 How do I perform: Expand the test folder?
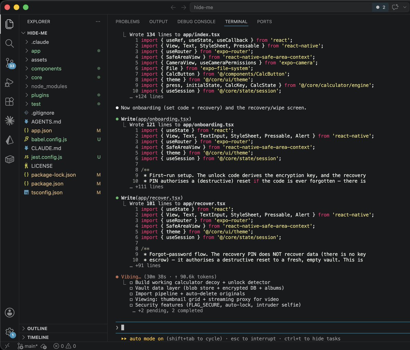[x=63, y=104]
